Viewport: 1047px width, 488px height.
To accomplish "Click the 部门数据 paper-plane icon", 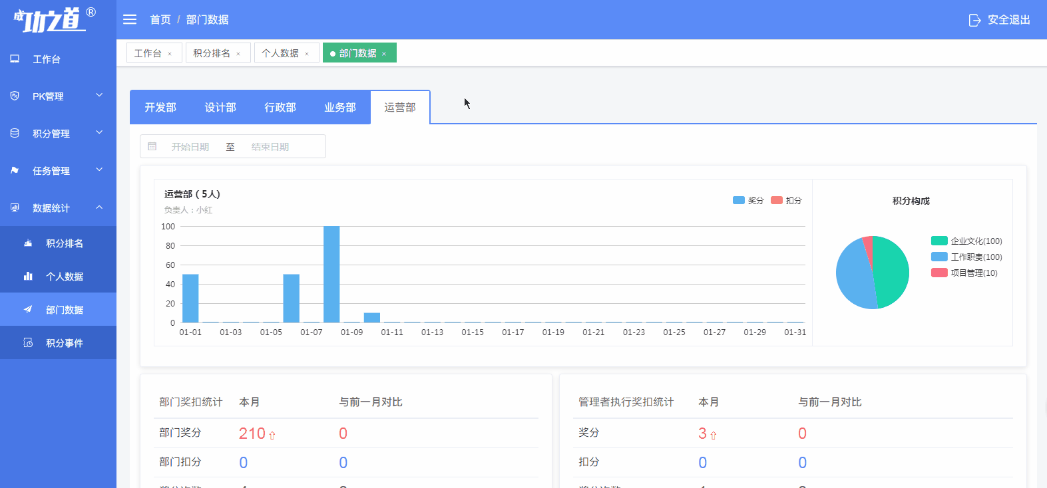I will point(28,309).
